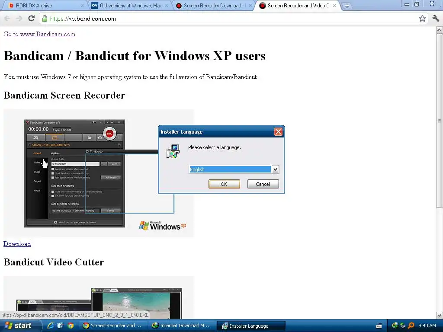Click the 9:40 AM system clock

[x=427, y=326]
